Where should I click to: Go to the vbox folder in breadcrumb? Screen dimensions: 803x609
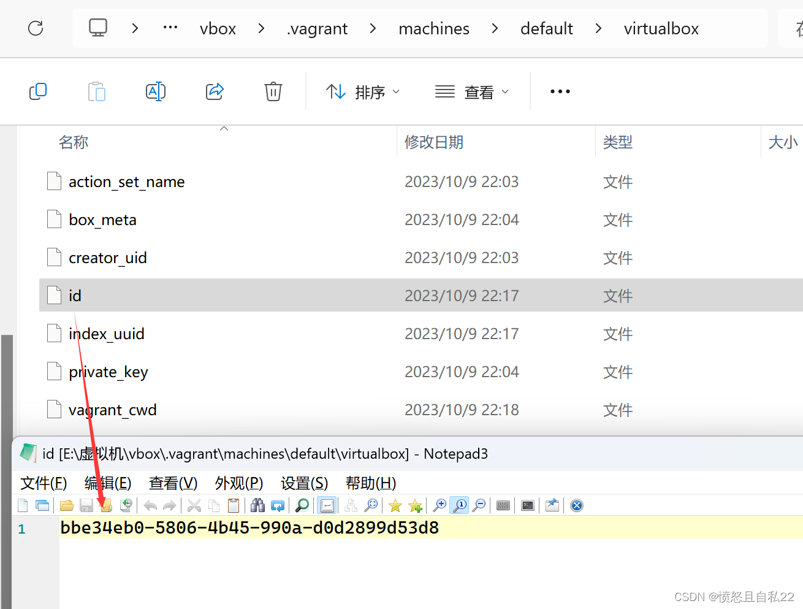218,29
